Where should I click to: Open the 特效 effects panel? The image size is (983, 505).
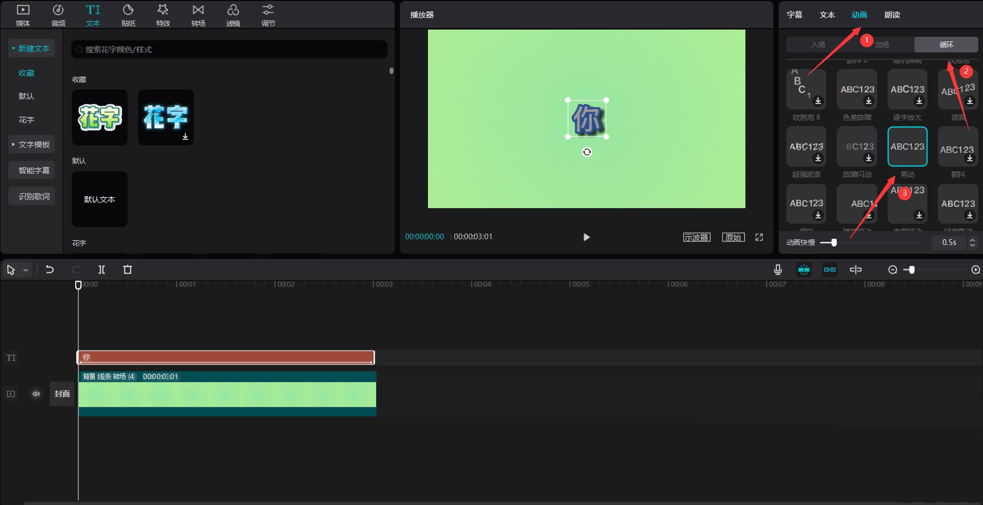tap(163, 15)
